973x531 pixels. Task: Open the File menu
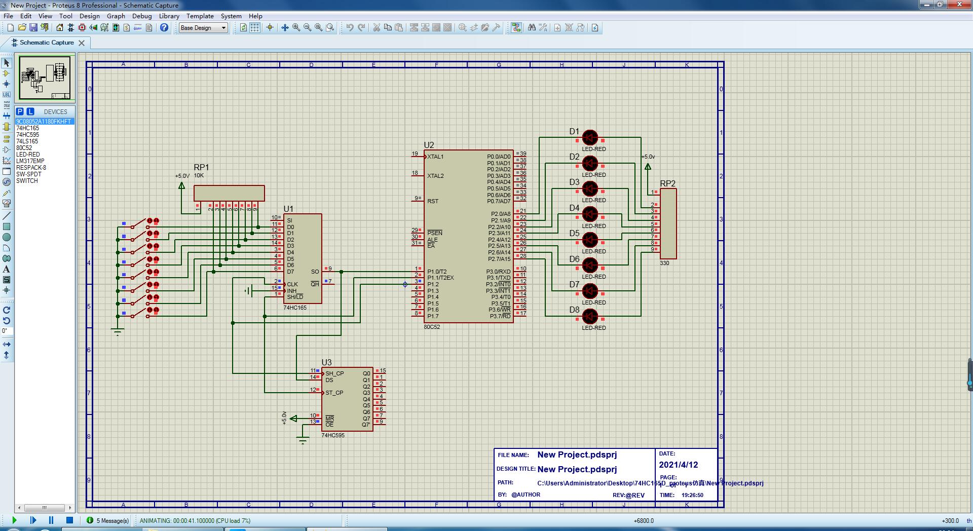click(9, 16)
